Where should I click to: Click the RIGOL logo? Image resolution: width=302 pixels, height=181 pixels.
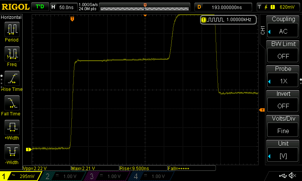[15, 7]
